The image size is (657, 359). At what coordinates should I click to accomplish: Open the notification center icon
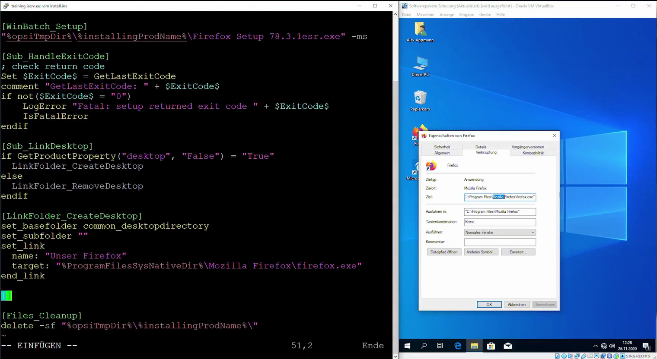(646, 346)
